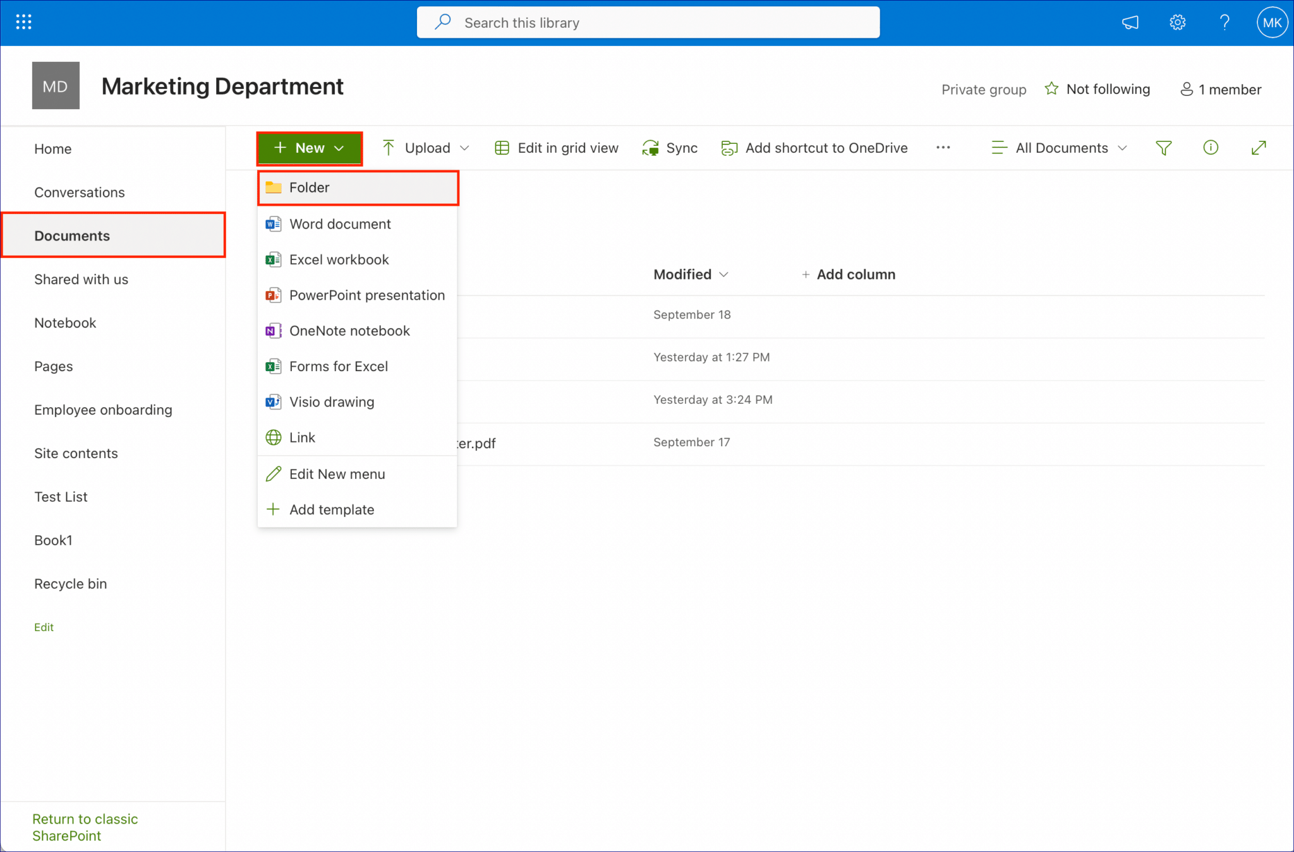1294x852 pixels.
Task: Open the announcements megaphone icon
Action: pyautogui.click(x=1130, y=22)
